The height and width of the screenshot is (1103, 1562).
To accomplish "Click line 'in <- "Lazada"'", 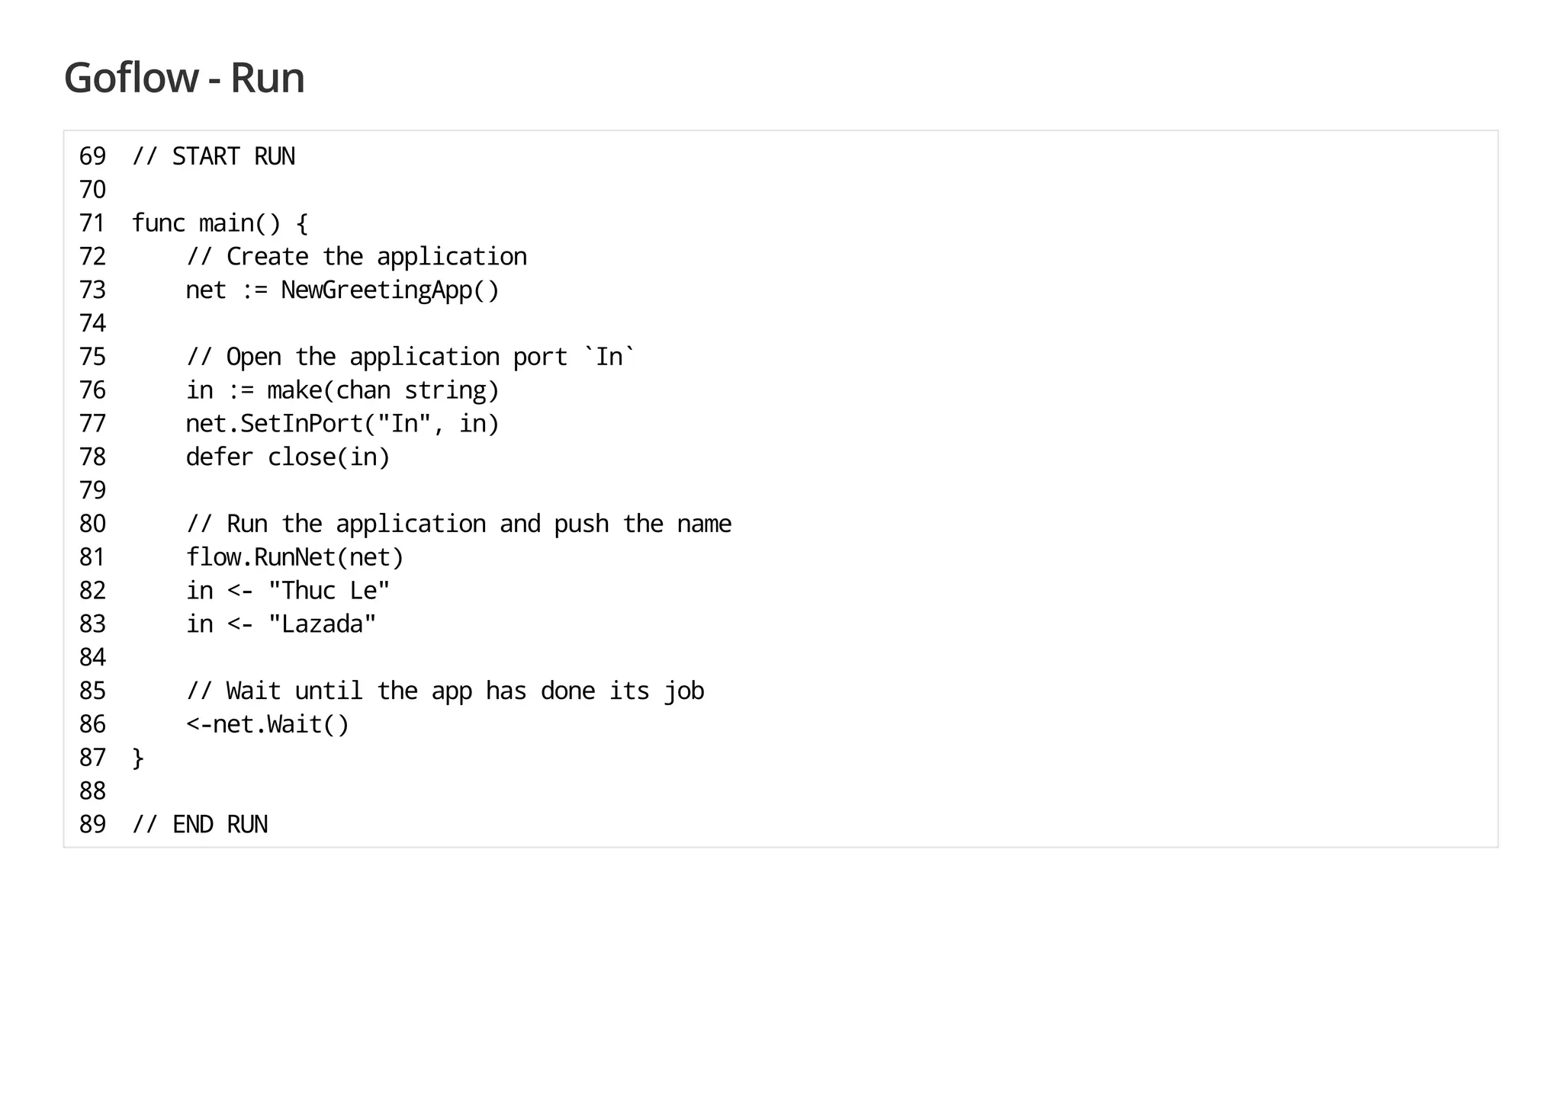I will point(281,624).
